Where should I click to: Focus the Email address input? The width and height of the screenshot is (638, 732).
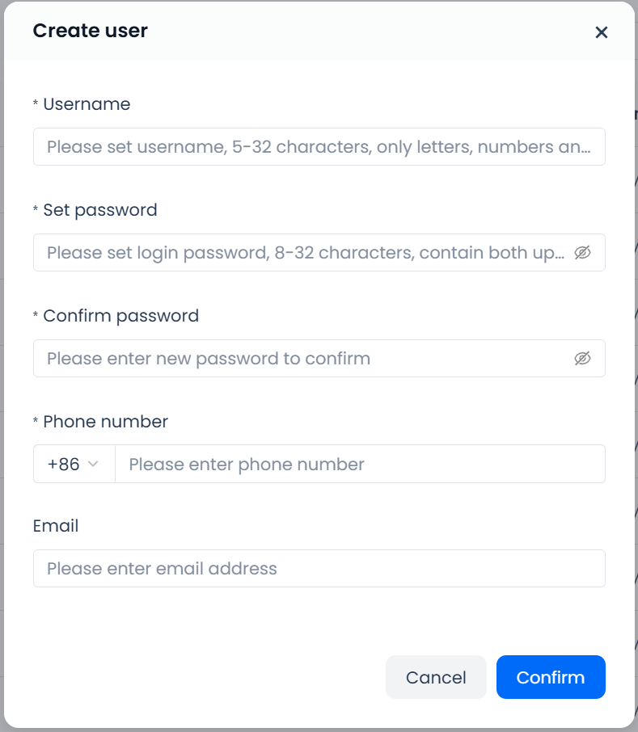click(x=319, y=569)
